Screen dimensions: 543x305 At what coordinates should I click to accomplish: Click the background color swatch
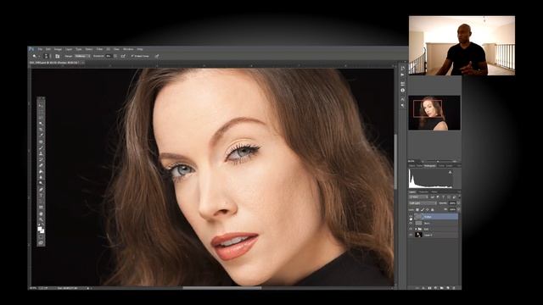click(42, 231)
